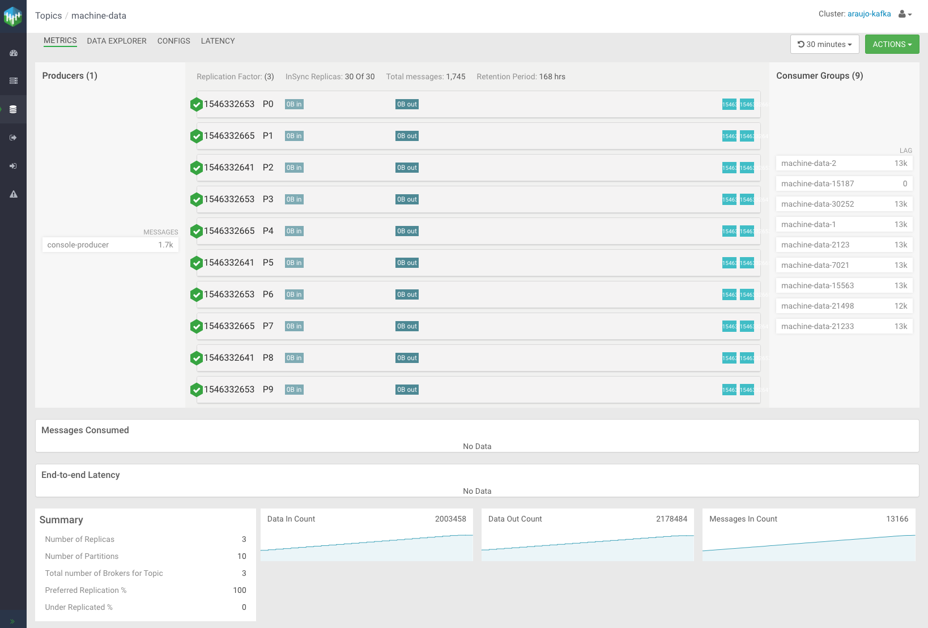Switch to the DATA EXPLORER tab

[x=117, y=41]
